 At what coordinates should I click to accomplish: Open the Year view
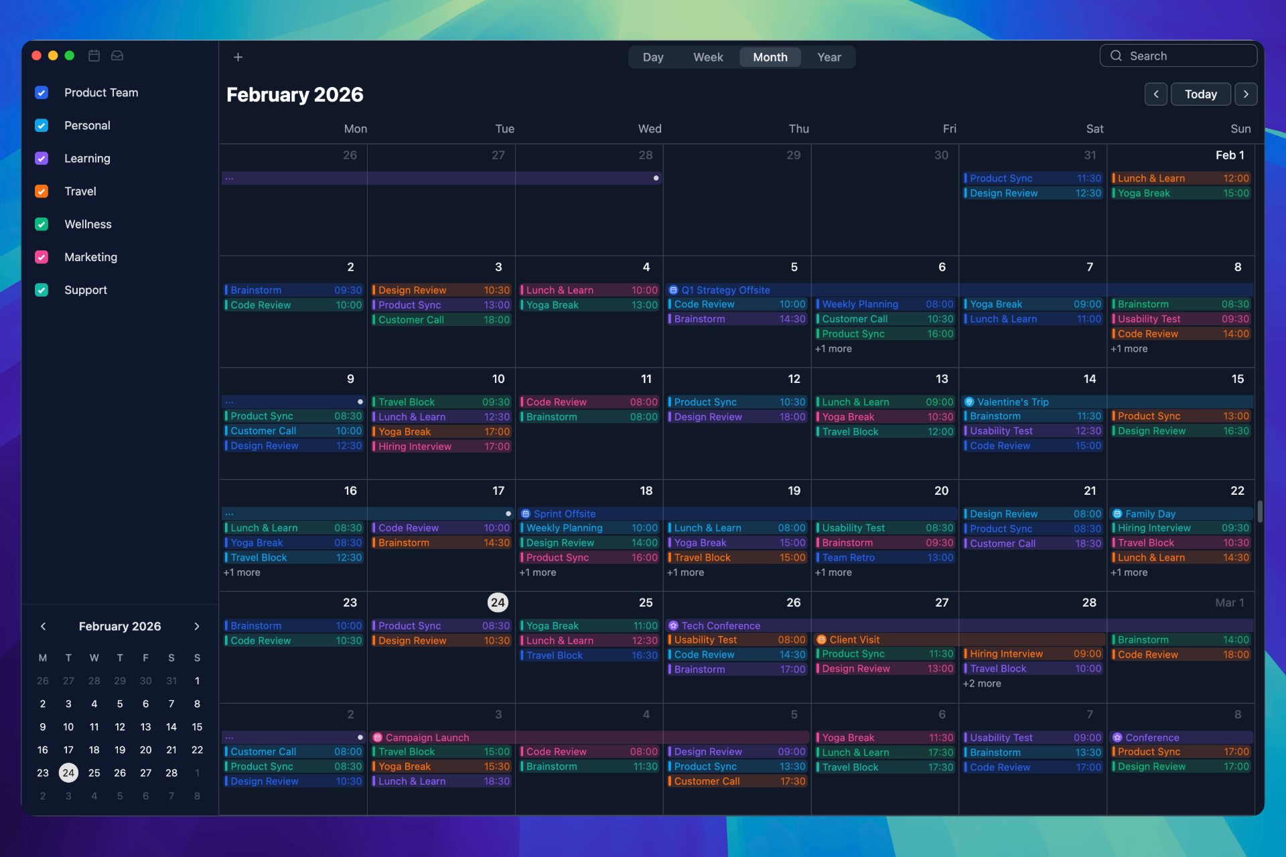[829, 57]
